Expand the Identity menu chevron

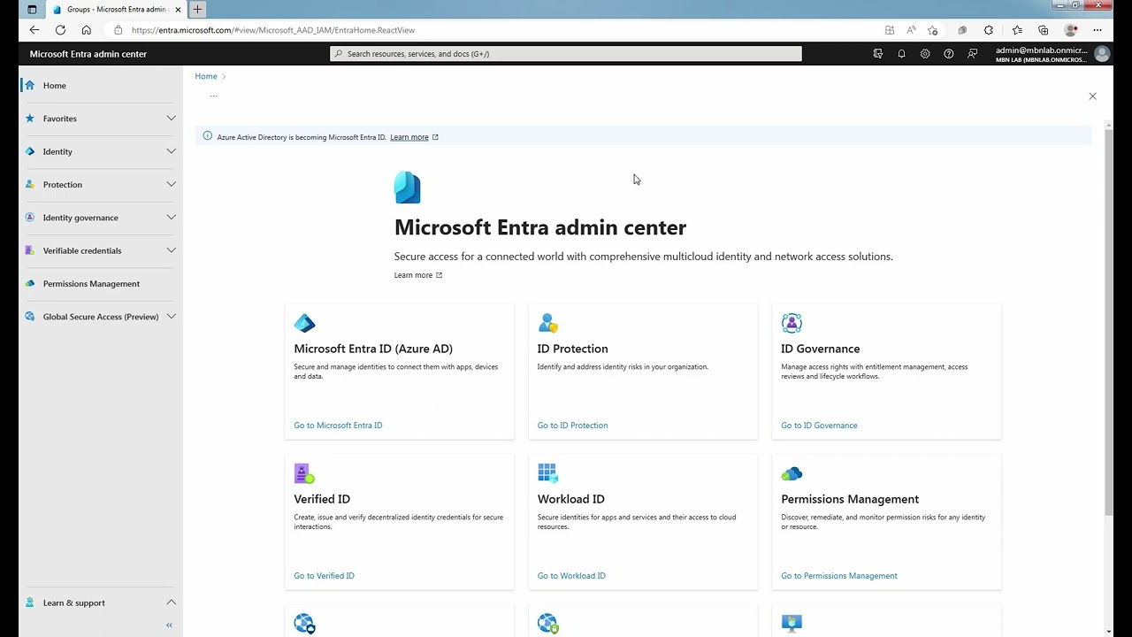pos(172,151)
